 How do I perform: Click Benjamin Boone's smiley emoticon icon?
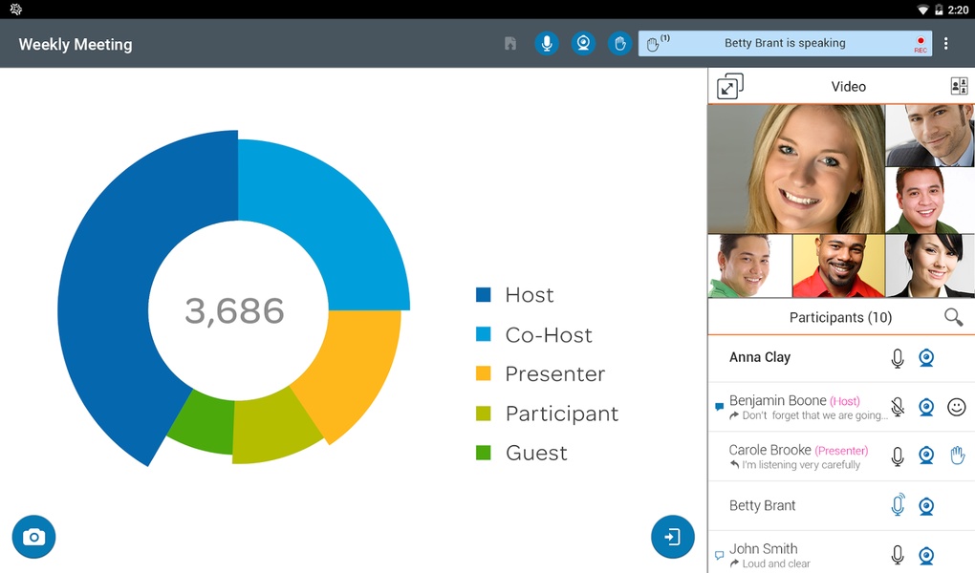coord(956,407)
